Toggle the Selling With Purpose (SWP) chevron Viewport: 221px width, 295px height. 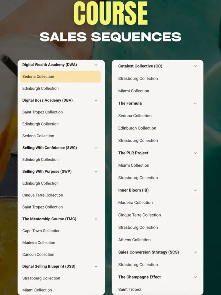tap(96, 172)
